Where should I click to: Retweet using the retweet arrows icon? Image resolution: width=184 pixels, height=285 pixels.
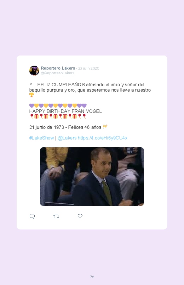point(56,217)
